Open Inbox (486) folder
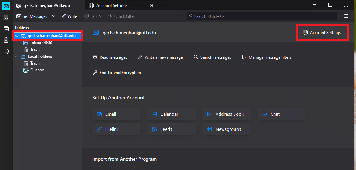This screenshot has width=356, height=170. [41, 43]
